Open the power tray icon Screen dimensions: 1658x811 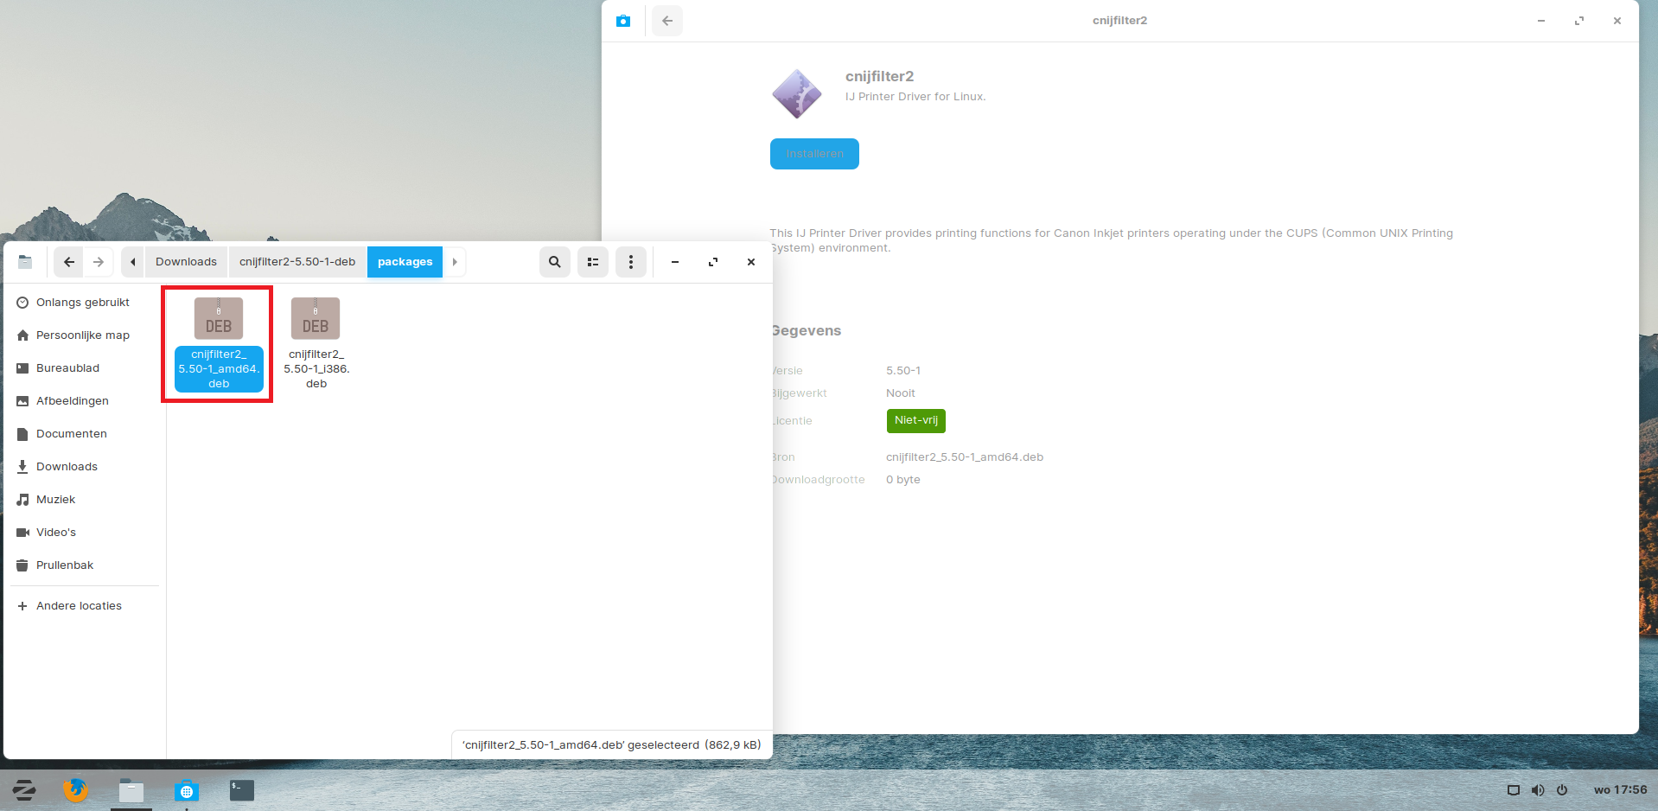tap(1562, 790)
